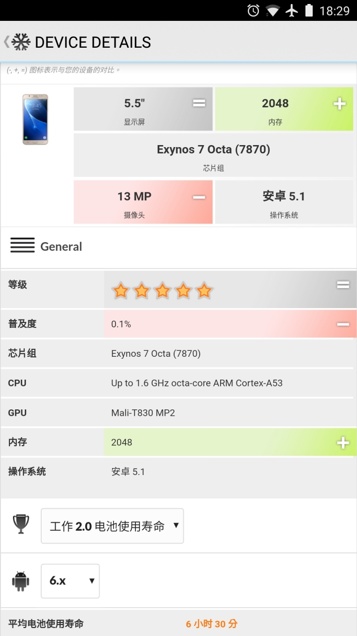Tap the back chevron in the header
Image resolution: width=357 pixels, height=636 pixels.
(x=6, y=42)
